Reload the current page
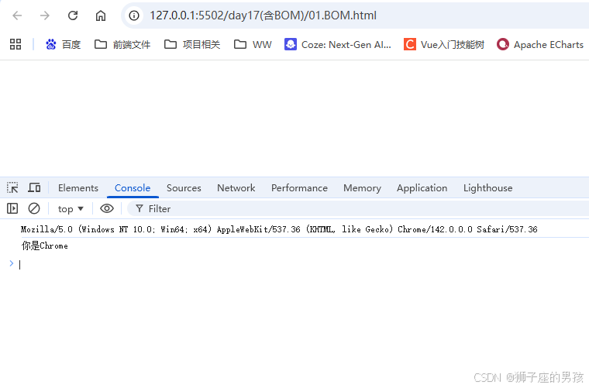 (x=73, y=15)
